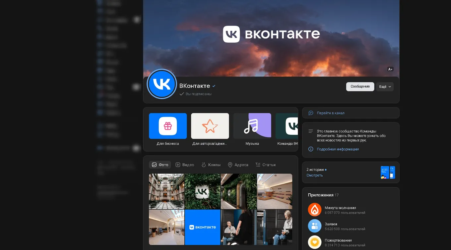Click the Смотреть stories link

[x=314, y=175]
